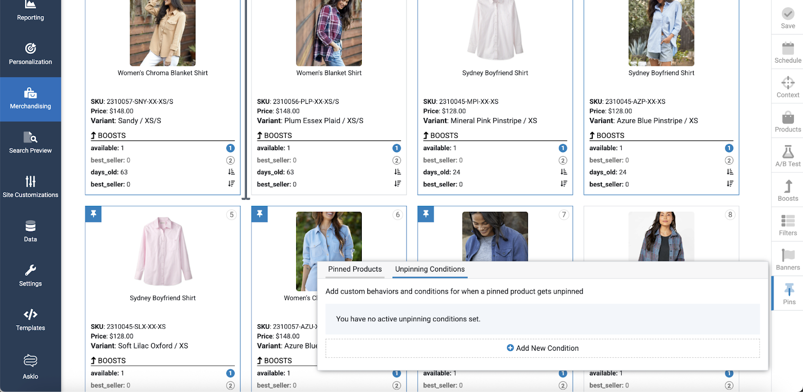This screenshot has height=392, width=803.
Task: Open Asklo from the sidebar
Action: click(30, 367)
